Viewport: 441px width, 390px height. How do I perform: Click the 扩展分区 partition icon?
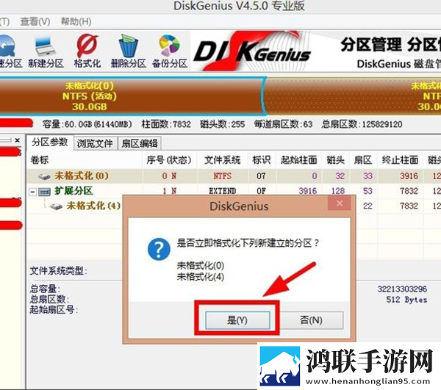[x=44, y=192]
